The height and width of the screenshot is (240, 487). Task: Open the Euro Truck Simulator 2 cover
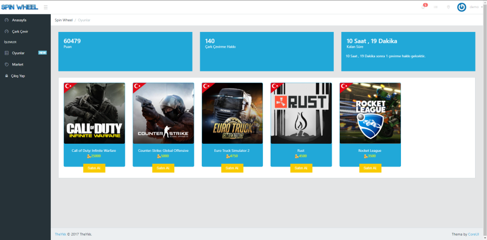[232, 113]
